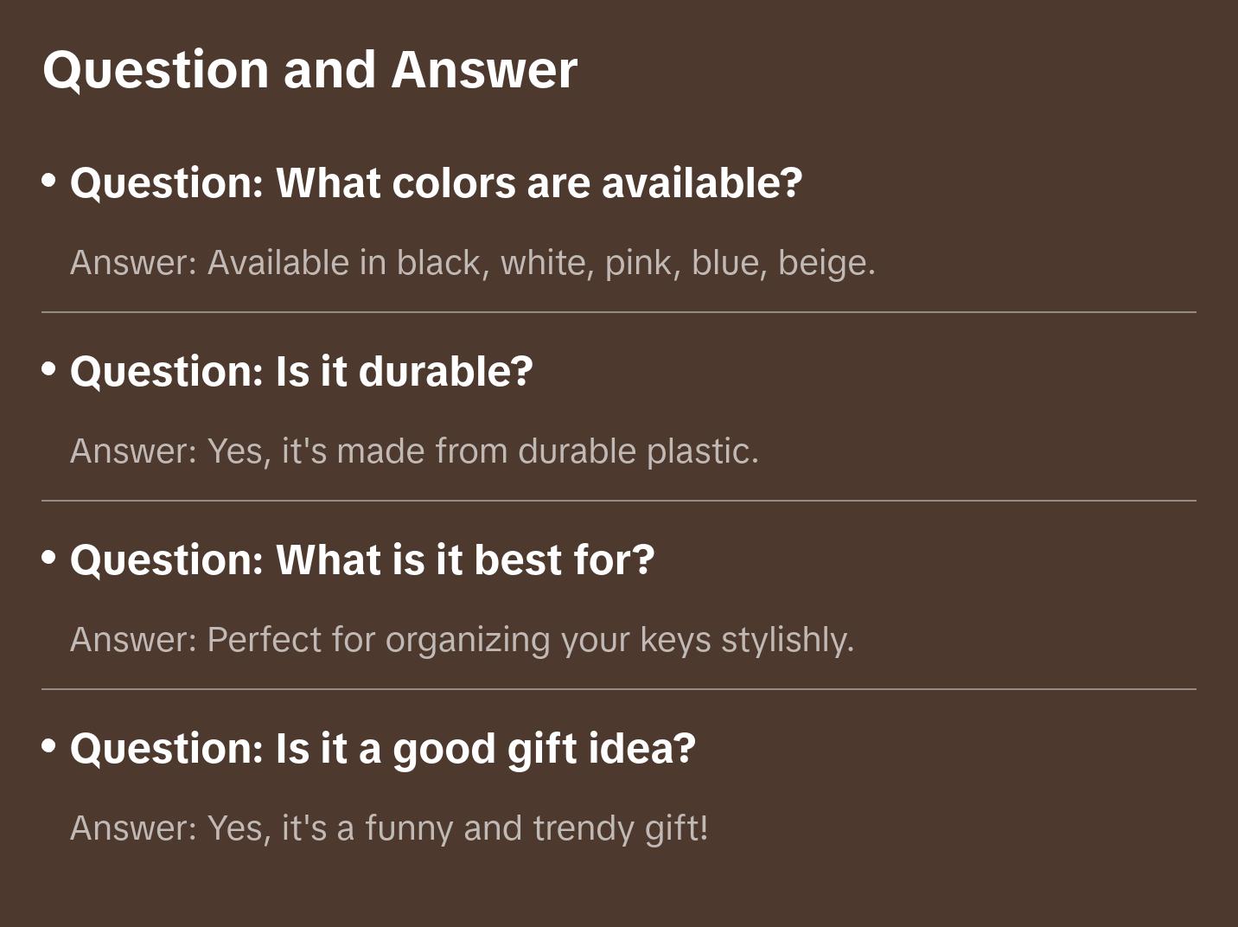This screenshot has height=927, width=1238.
Task: Click the 'Is it a good gift idea?' question
Action: pyautogui.click(x=382, y=749)
